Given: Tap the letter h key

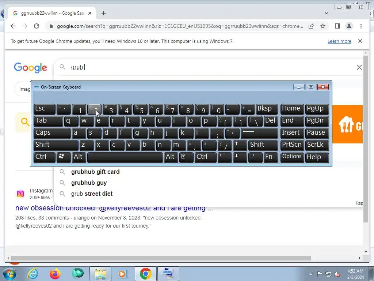Looking at the screenshot, I should click(156, 133).
